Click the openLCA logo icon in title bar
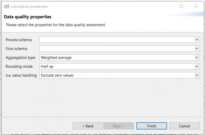Viewport: 205px width, 135px height. coord(6,6)
